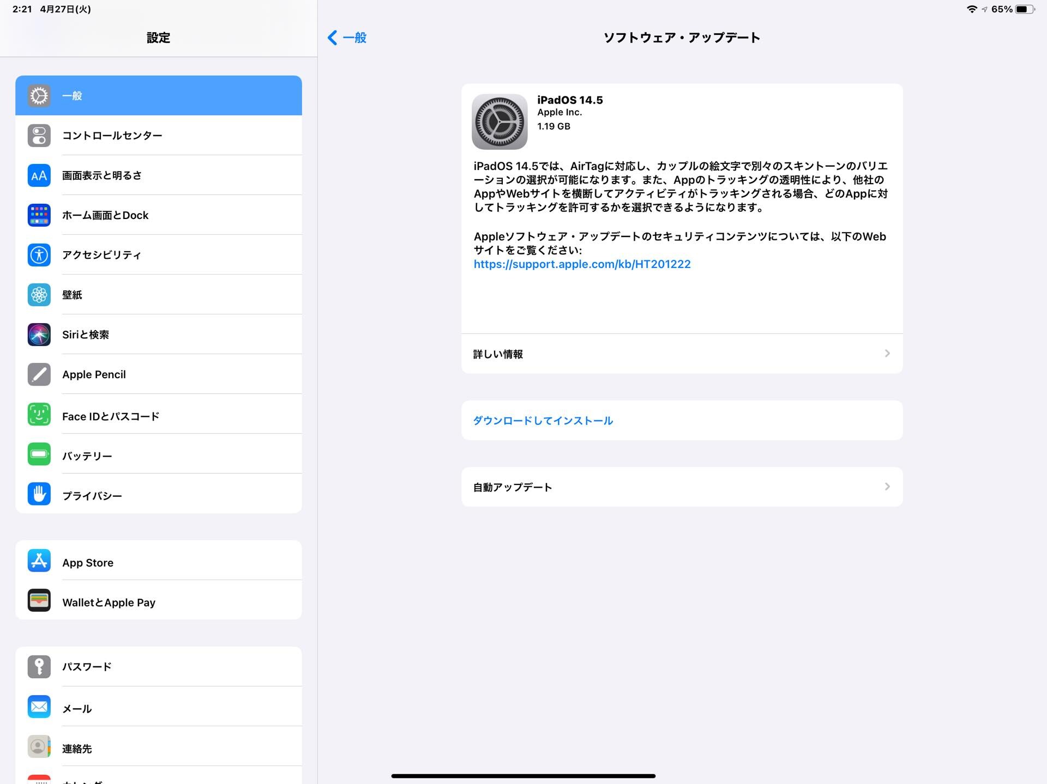
Task: Open App Store settings label
Action: [x=88, y=563]
